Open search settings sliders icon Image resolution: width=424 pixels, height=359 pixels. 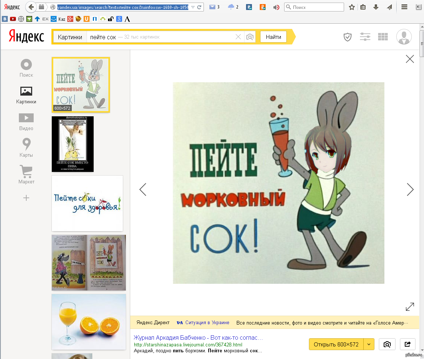(365, 37)
